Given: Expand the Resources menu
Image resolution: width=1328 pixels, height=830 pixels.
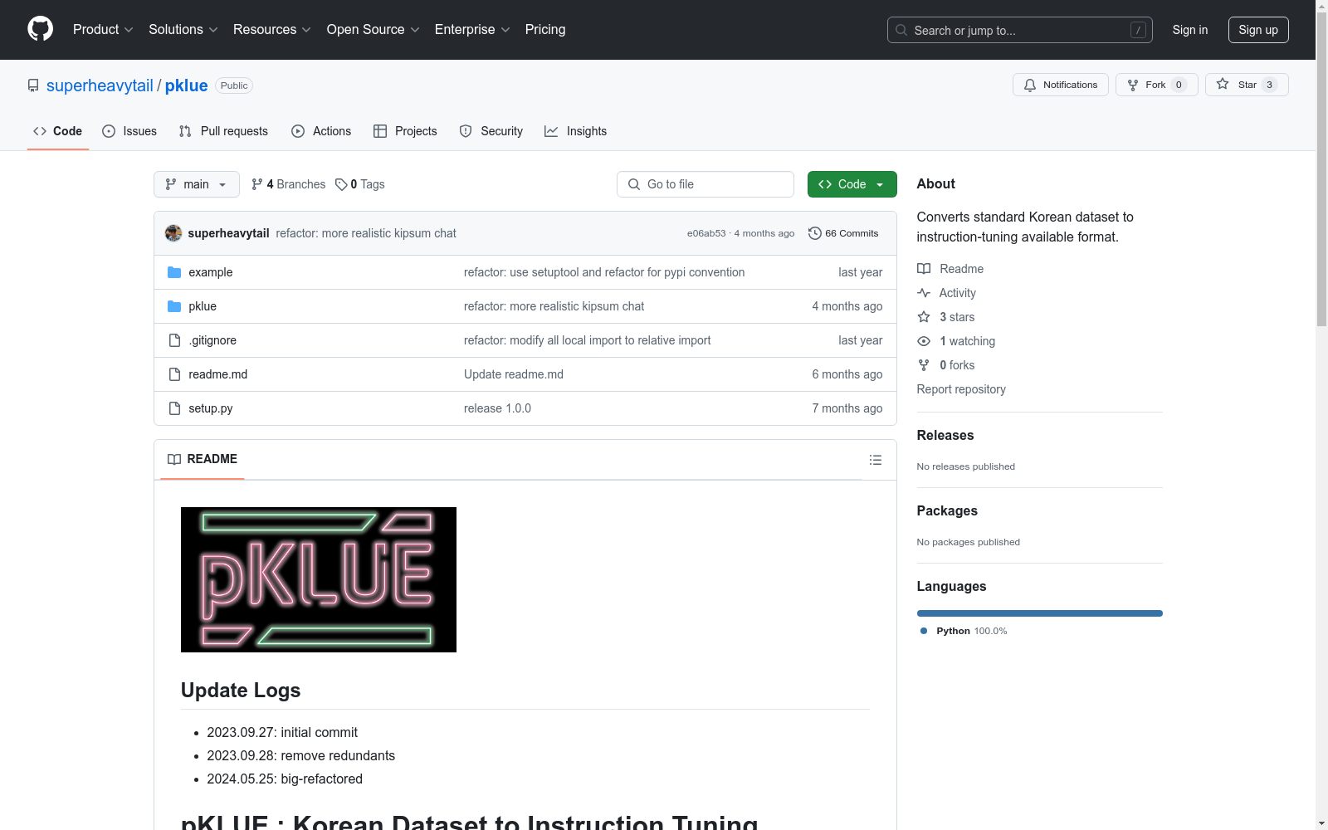Looking at the screenshot, I should click(x=272, y=29).
